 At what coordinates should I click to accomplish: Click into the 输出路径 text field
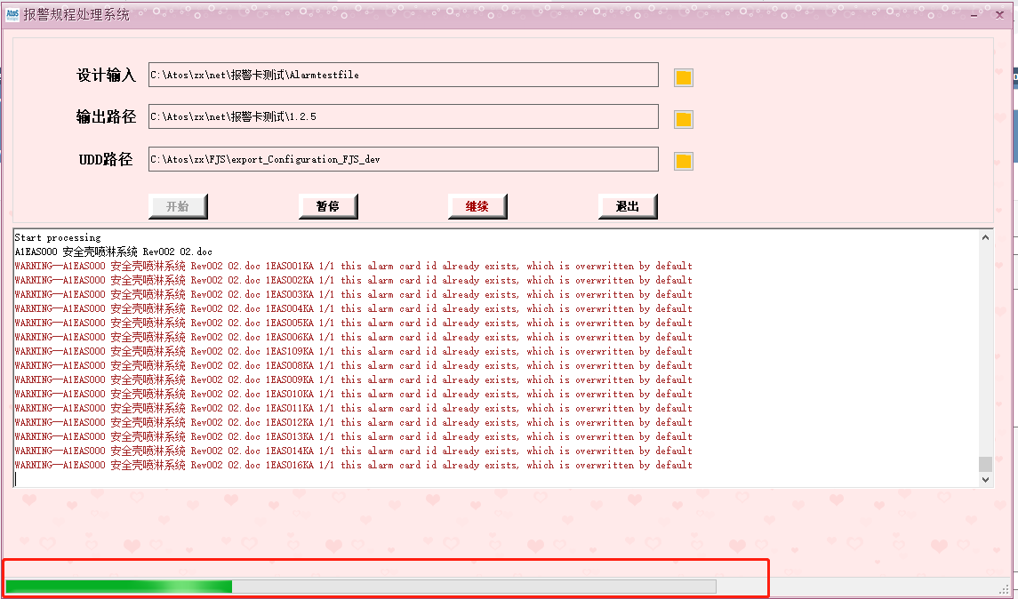(403, 116)
